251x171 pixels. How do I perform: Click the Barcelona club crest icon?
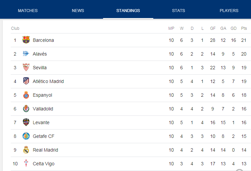26,40
